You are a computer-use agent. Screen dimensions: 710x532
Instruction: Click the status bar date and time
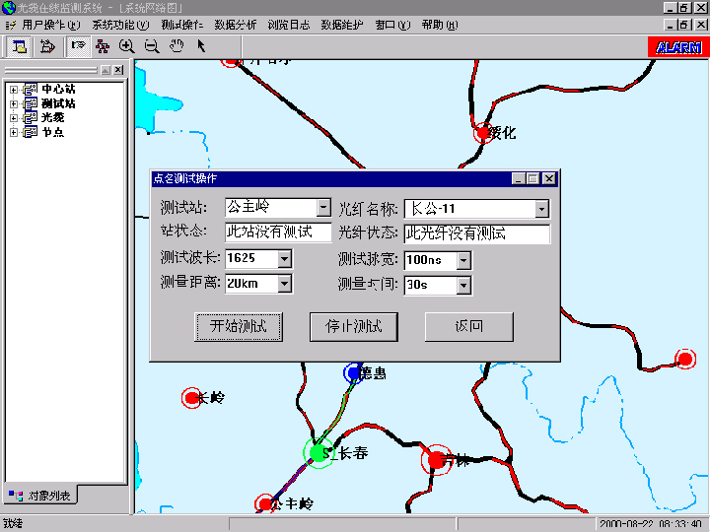click(x=650, y=524)
